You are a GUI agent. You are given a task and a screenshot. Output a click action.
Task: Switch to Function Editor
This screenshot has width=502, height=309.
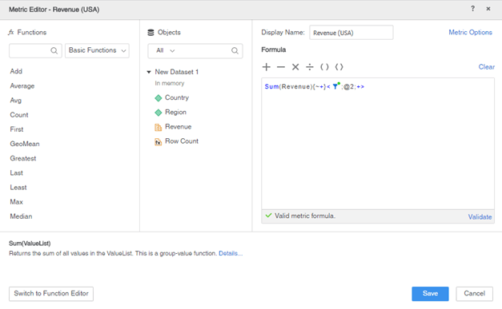(51, 294)
